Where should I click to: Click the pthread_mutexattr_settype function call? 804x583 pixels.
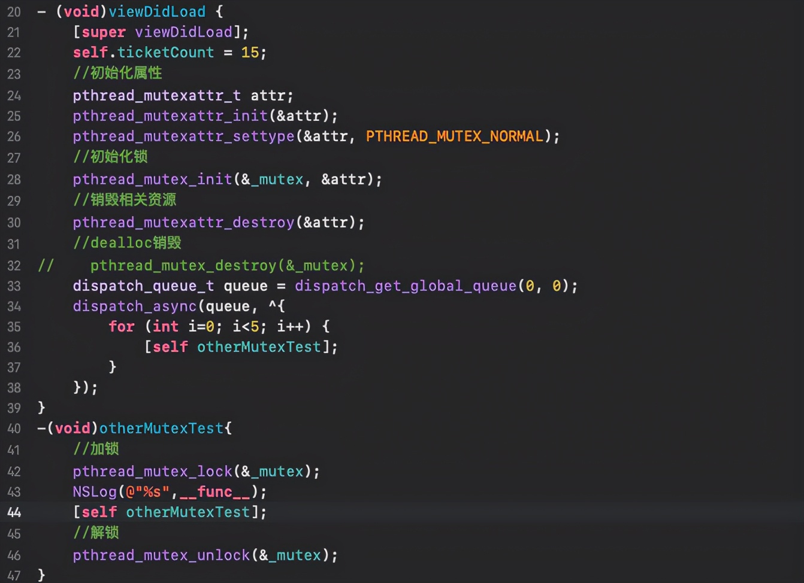[184, 136]
